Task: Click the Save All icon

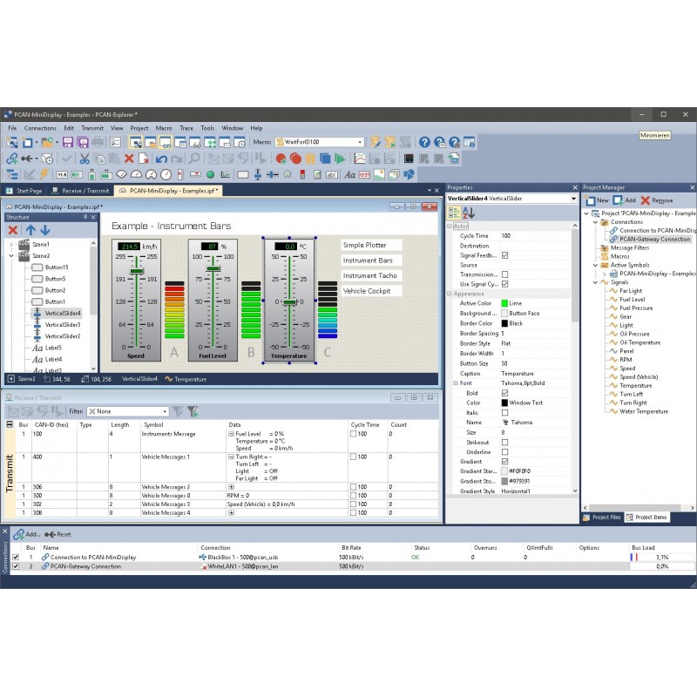Action: pos(83,142)
